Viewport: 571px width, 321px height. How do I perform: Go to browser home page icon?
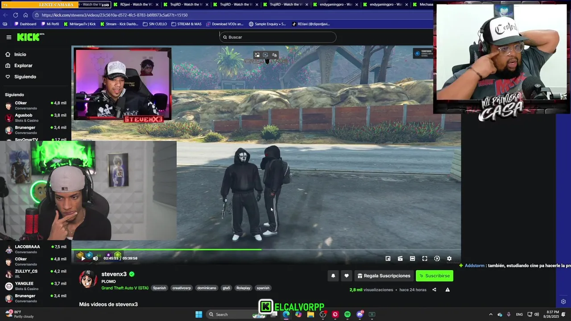[25, 15]
